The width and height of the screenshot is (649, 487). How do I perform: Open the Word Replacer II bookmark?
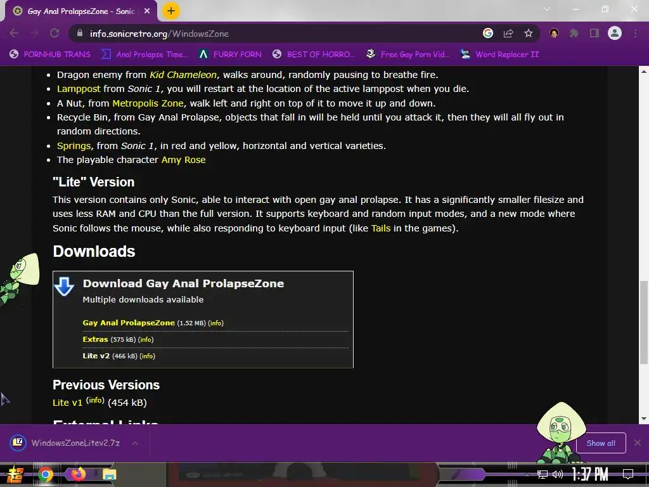[500, 55]
